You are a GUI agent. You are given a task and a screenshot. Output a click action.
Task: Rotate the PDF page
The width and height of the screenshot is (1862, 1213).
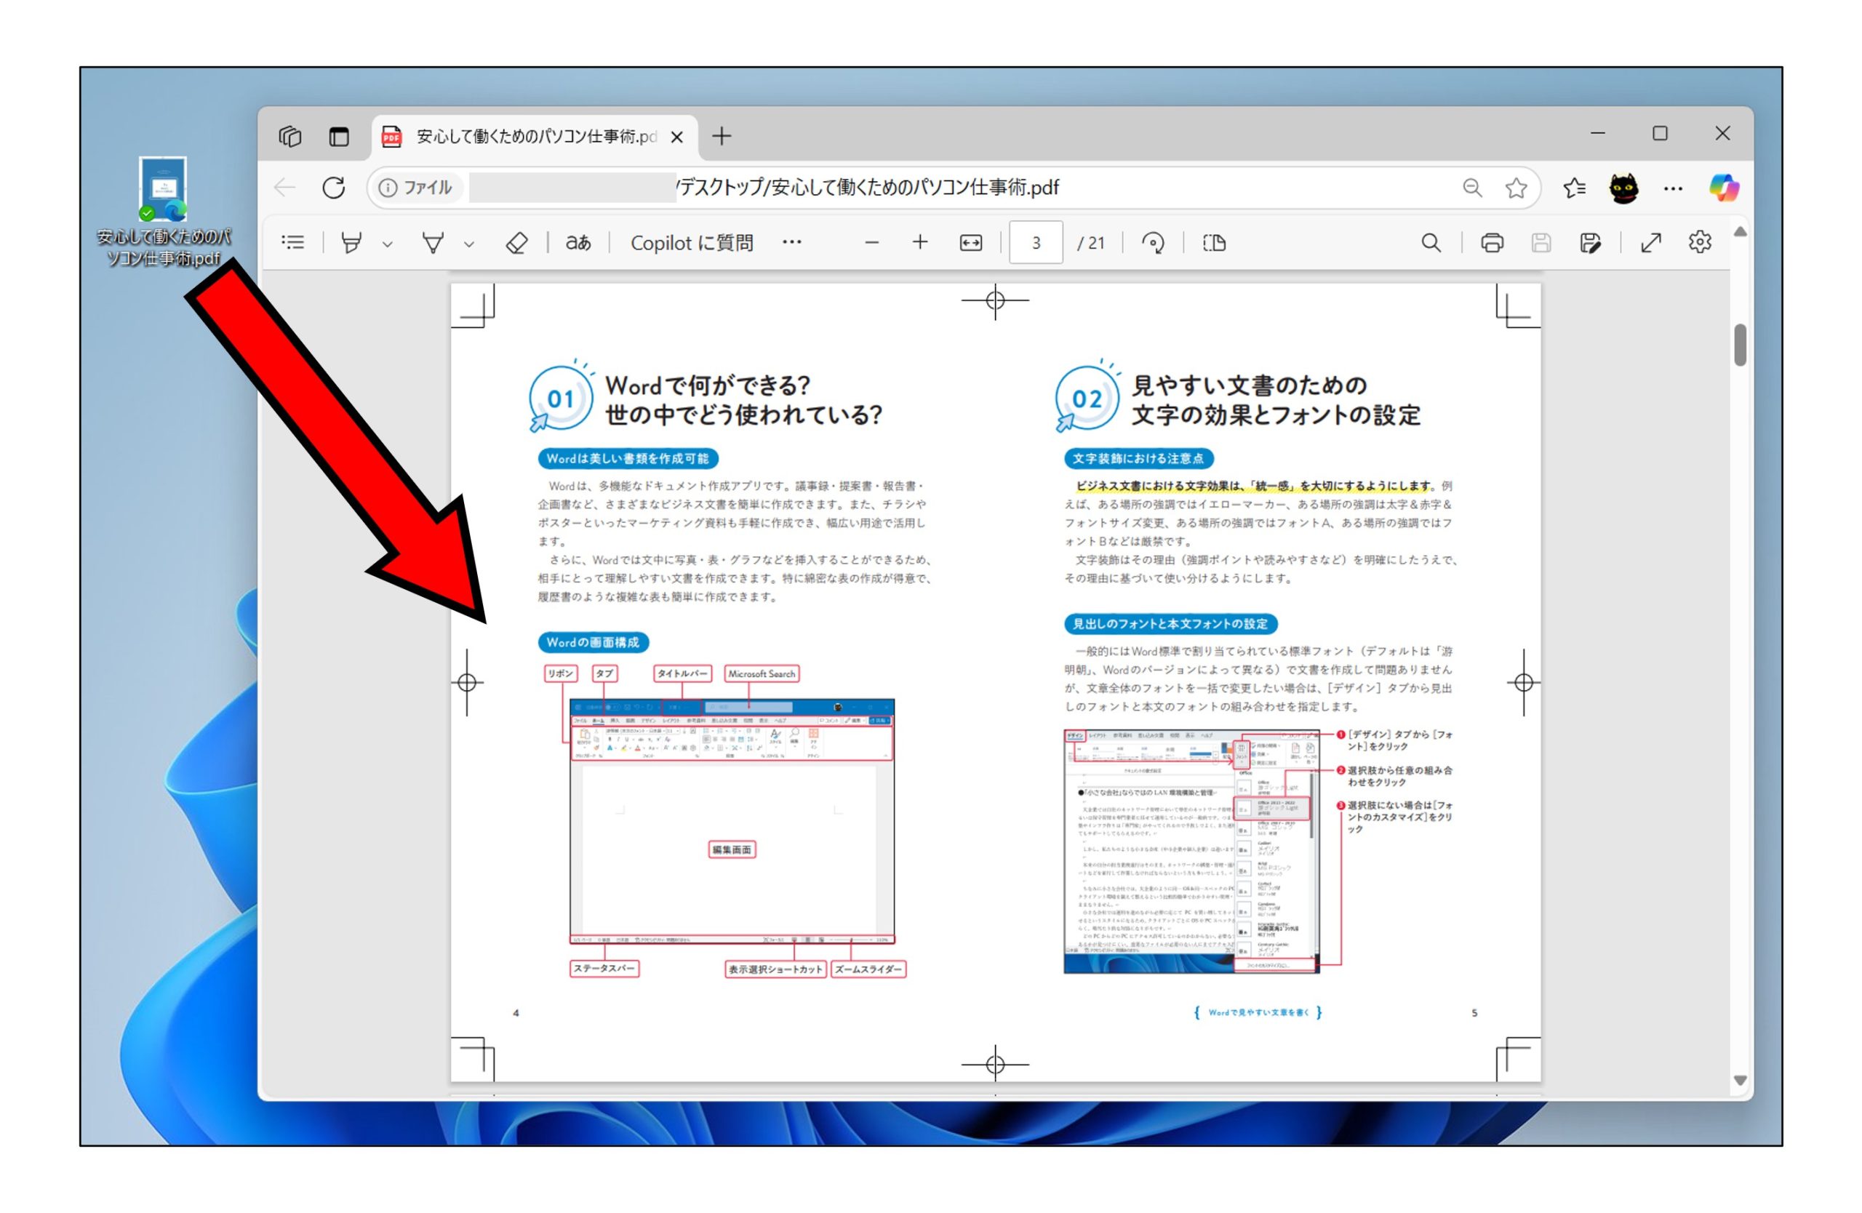(1152, 242)
